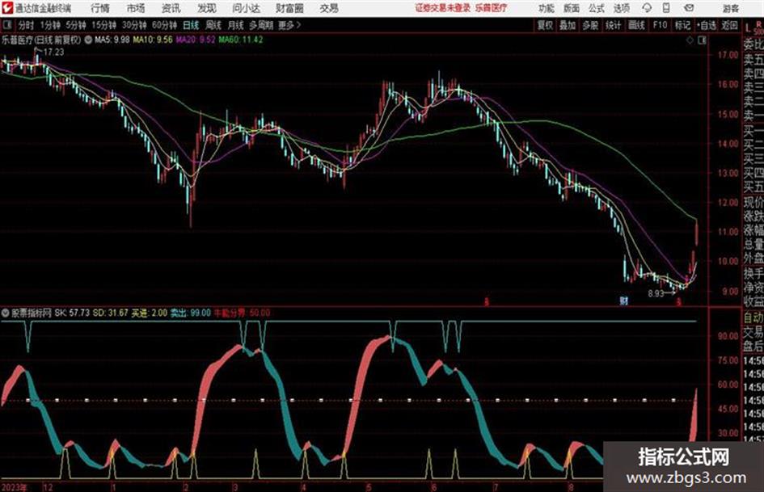This screenshot has height=492, width=764.
Task: Click the MA5: 9.98 indicator value
Action: [x=112, y=40]
